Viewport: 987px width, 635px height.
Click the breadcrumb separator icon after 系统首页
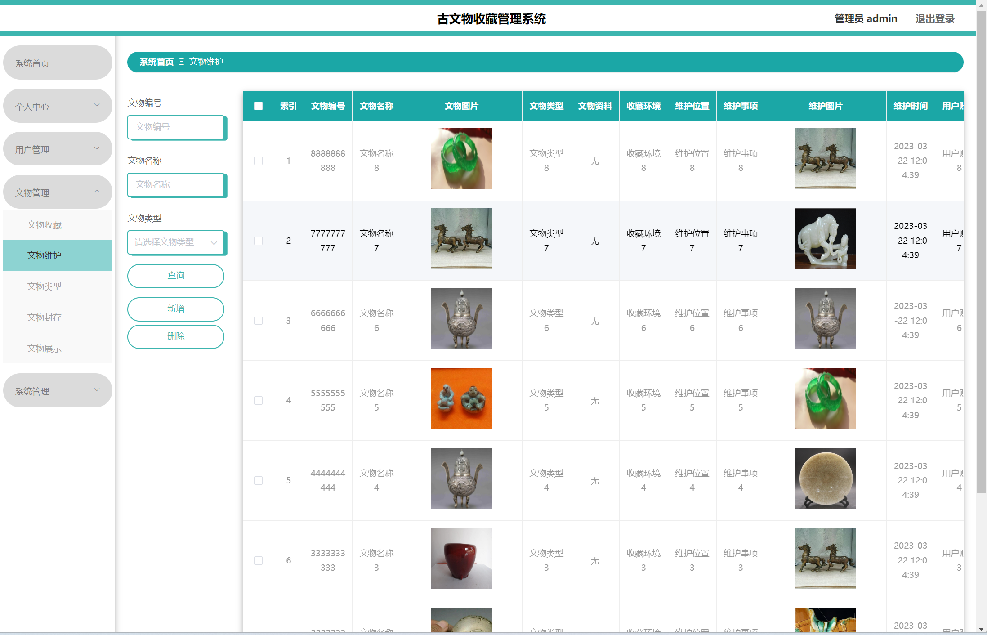[182, 62]
